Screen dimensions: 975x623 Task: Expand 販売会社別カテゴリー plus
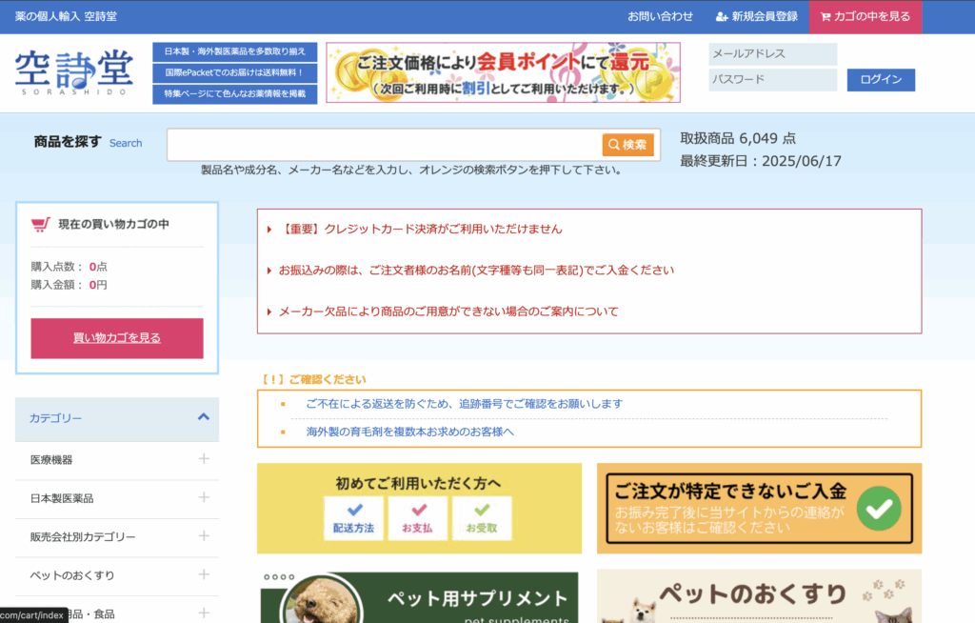[x=204, y=536]
